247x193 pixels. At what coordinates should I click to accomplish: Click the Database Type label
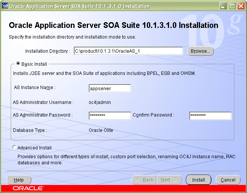click(x=30, y=130)
